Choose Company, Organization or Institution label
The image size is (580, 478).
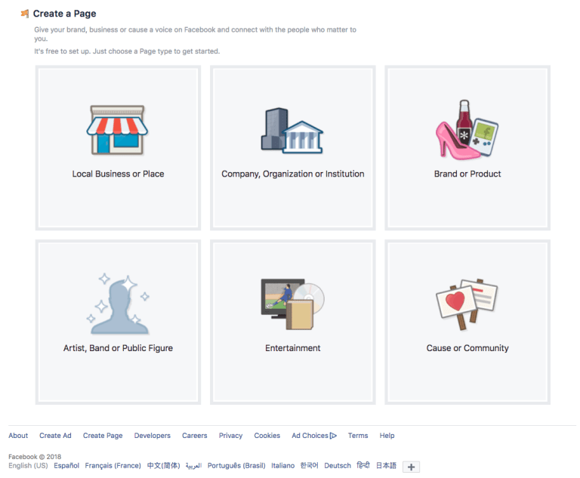(292, 174)
